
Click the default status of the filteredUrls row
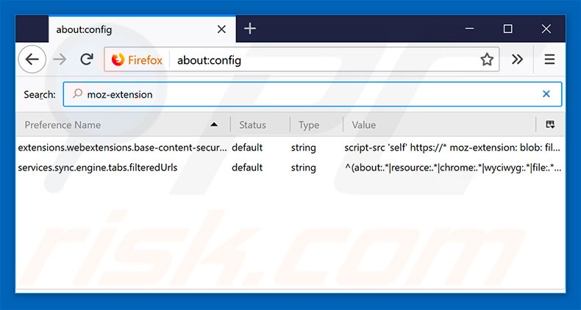pyautogui.click(x=247, y=167)
